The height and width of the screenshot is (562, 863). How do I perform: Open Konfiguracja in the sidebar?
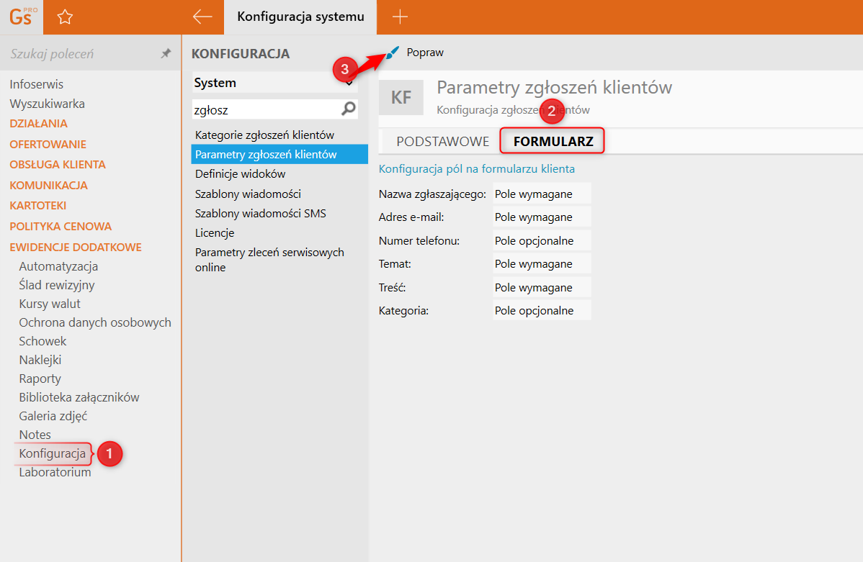click(x=52, y=453)
